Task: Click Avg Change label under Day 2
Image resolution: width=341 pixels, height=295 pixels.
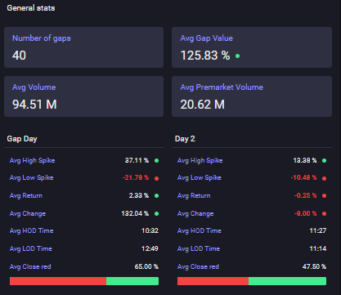Action: pyautogui.click(x=195, y=214)
